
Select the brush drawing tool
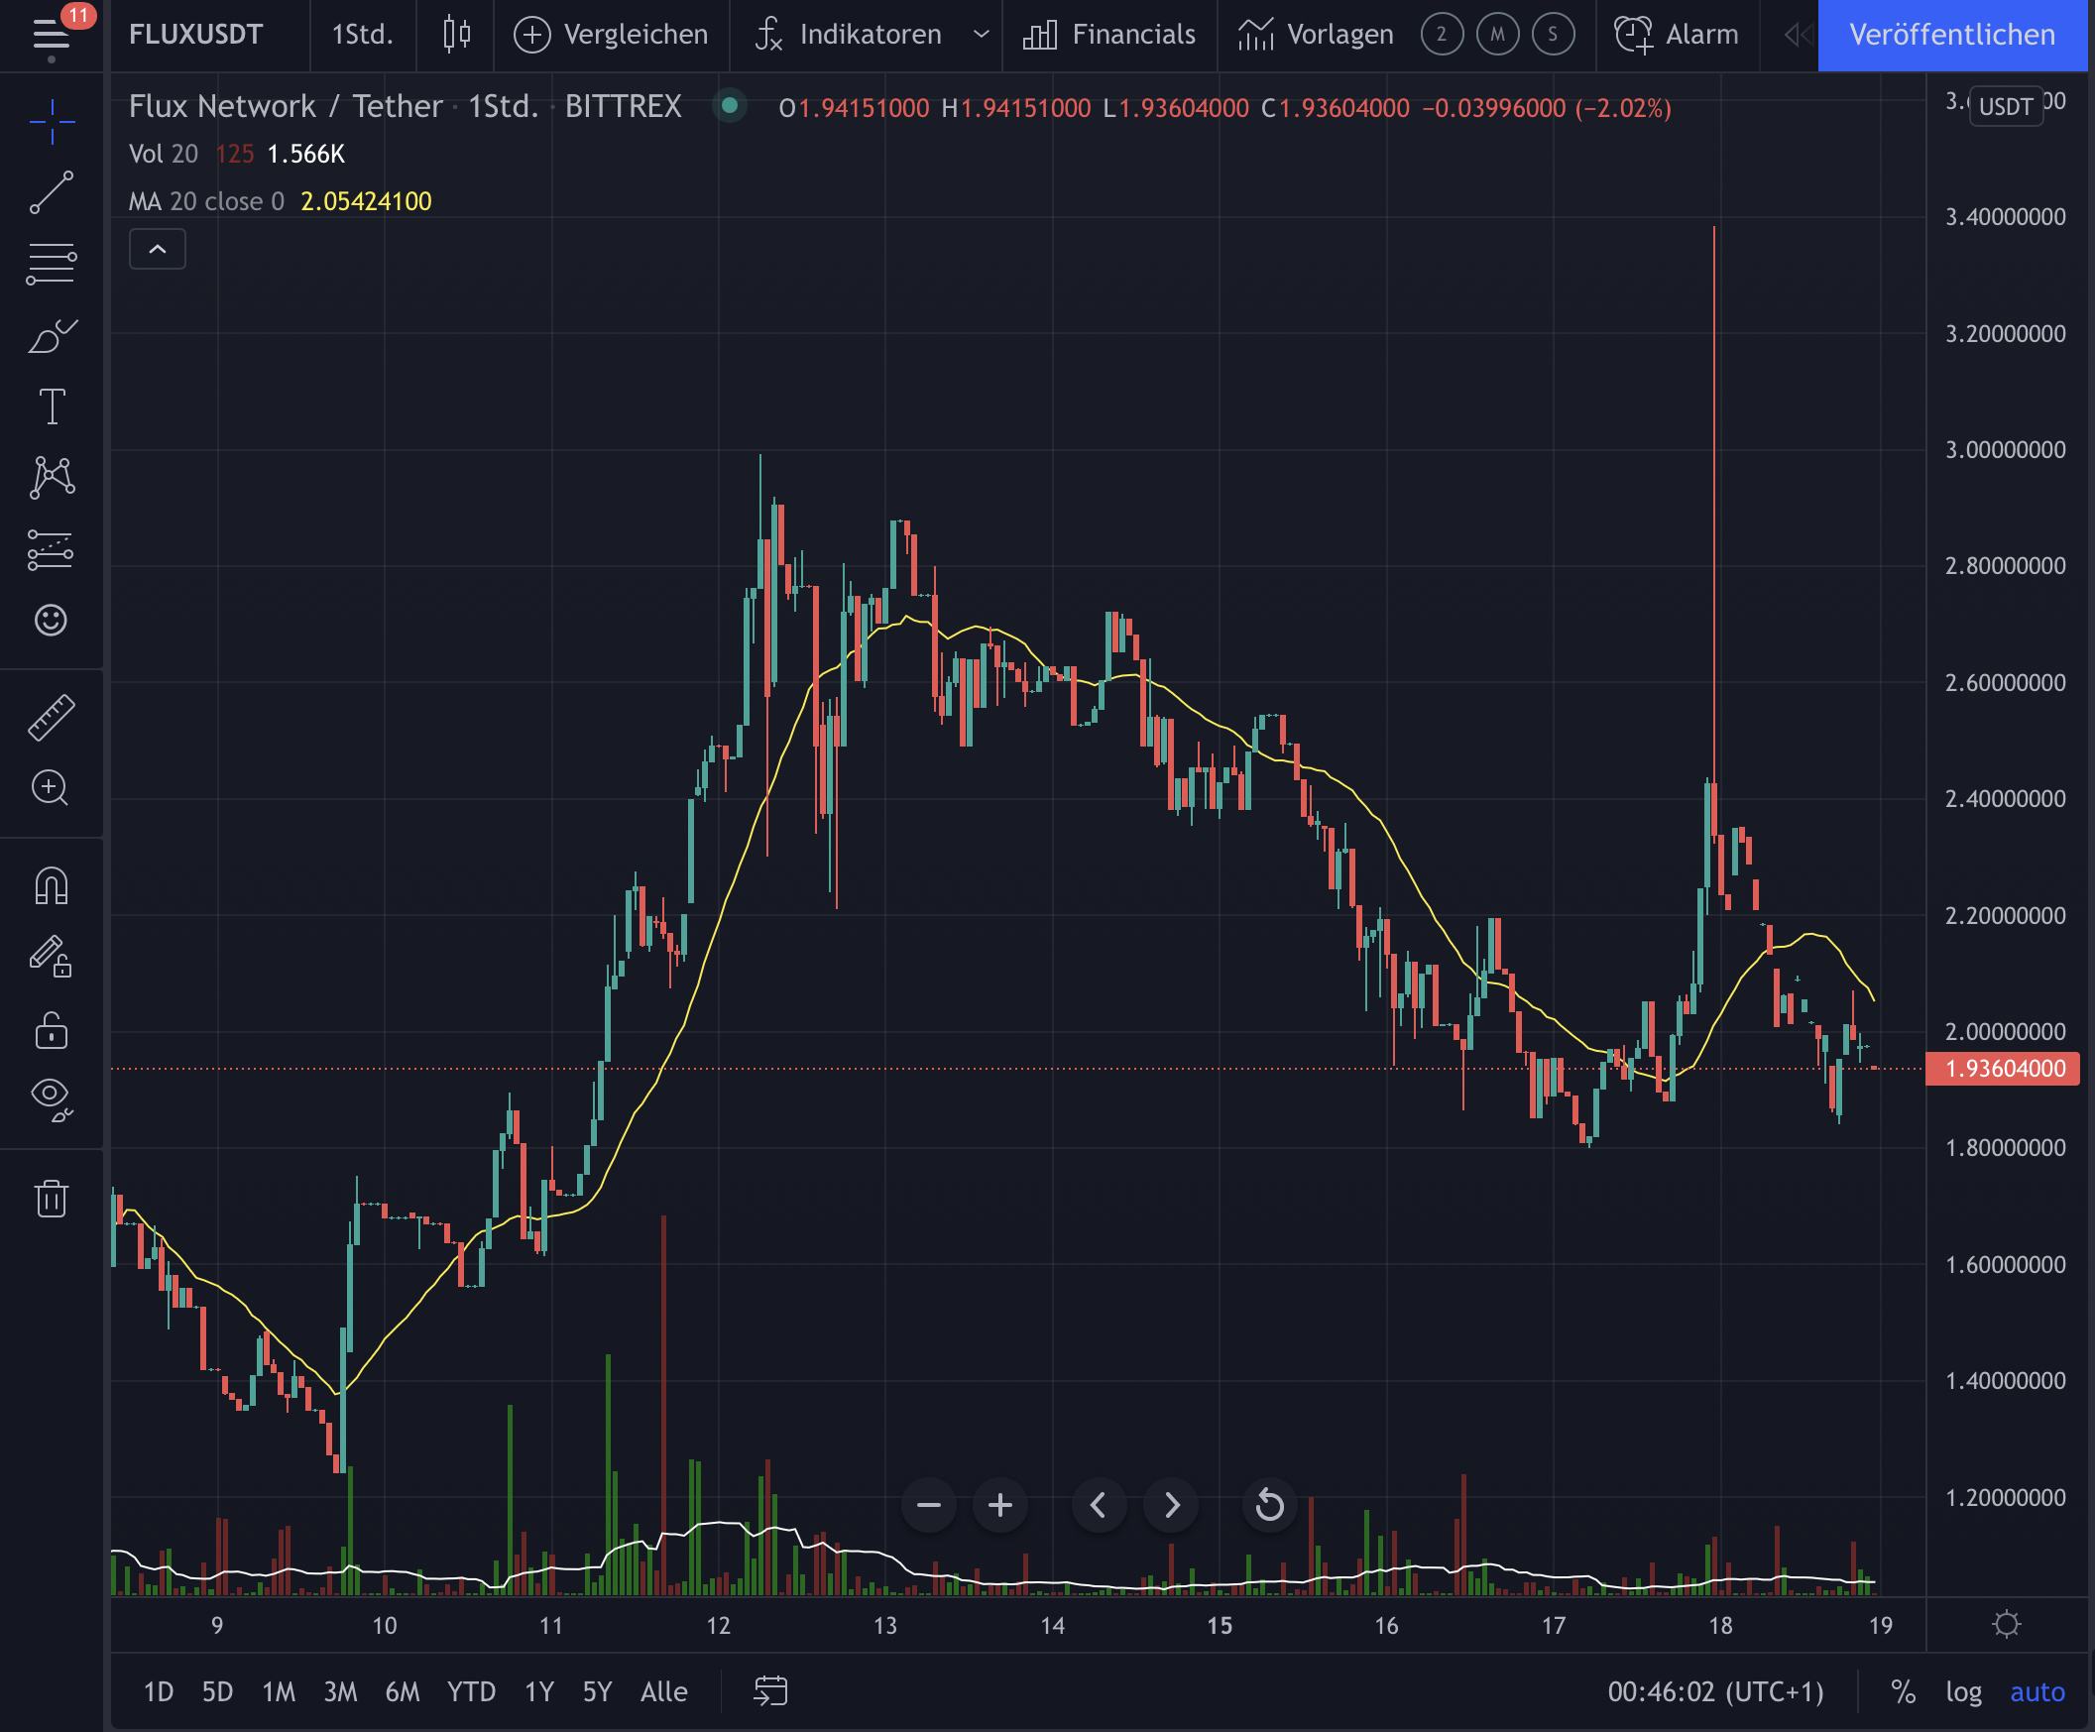[51, 336]
